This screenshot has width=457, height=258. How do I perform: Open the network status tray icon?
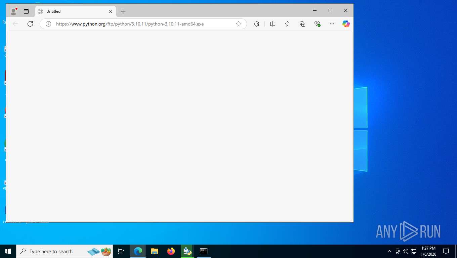[x=414, y=251]
